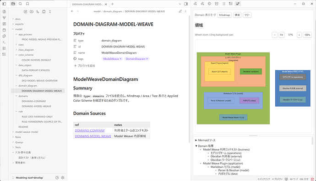
Task: Open the command palette terminal icon
Action: [x=4, y=42]
